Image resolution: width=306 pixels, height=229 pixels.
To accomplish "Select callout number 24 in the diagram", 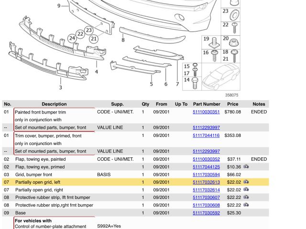I will (72, 38).
